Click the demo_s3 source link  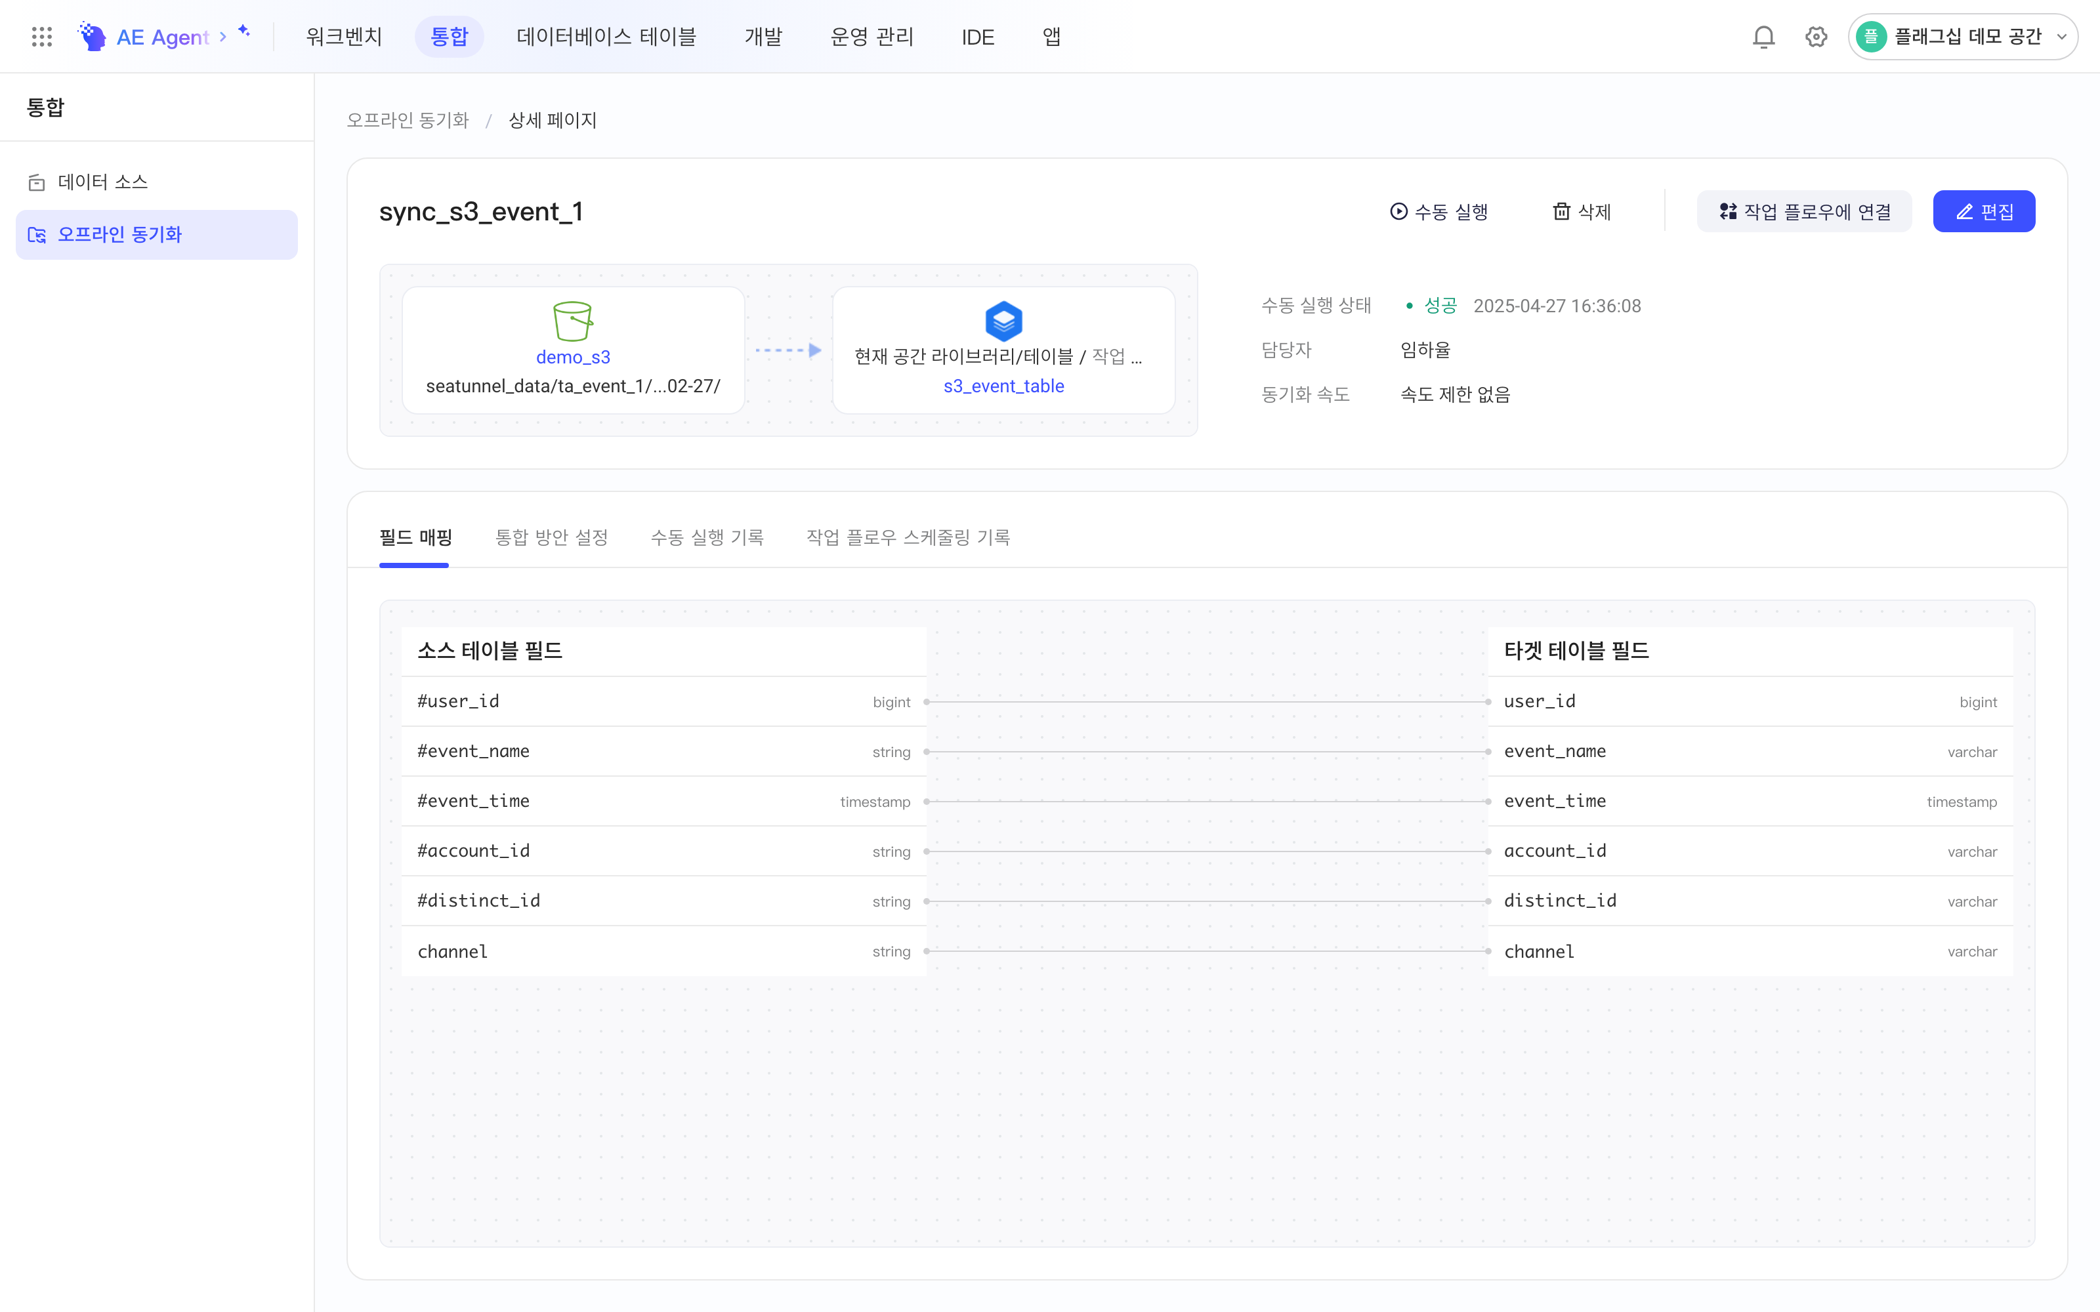click(573, 357)
